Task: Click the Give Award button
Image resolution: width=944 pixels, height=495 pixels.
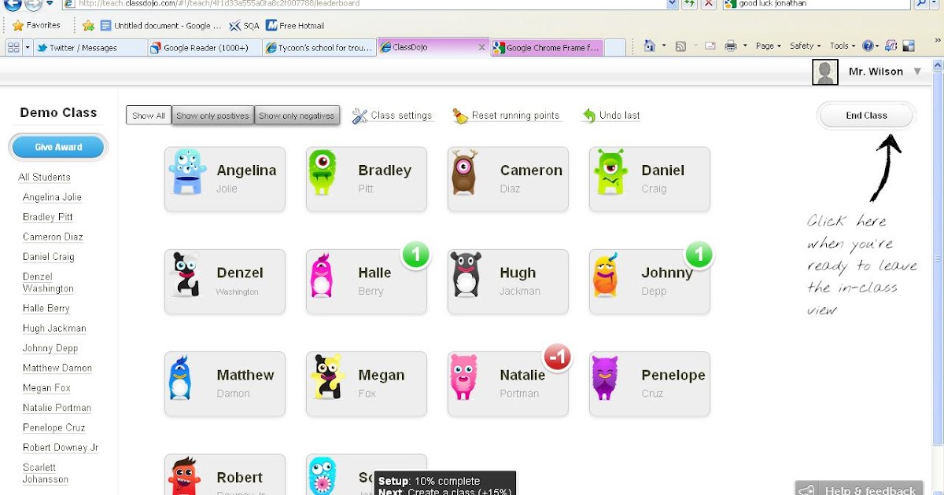Action: (x=58, y=147)
